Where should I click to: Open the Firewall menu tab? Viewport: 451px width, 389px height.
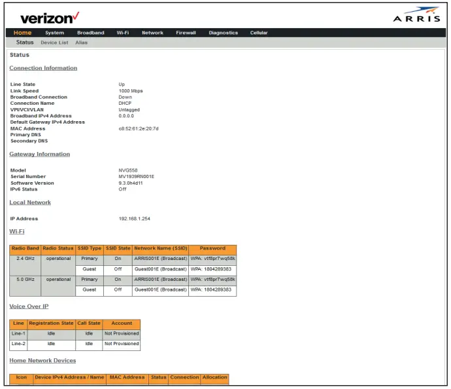click(x=186, y=33)
